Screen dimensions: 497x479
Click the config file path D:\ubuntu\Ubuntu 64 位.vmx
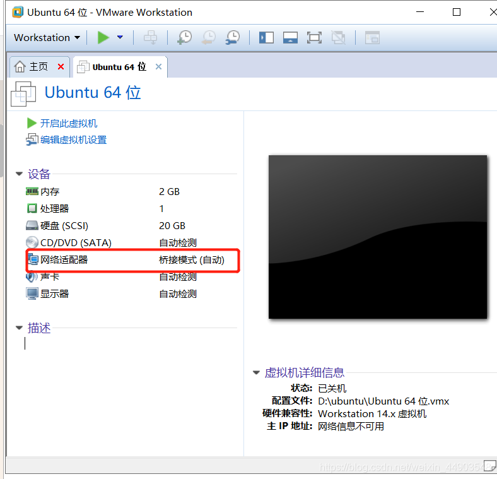pos(383,401)
